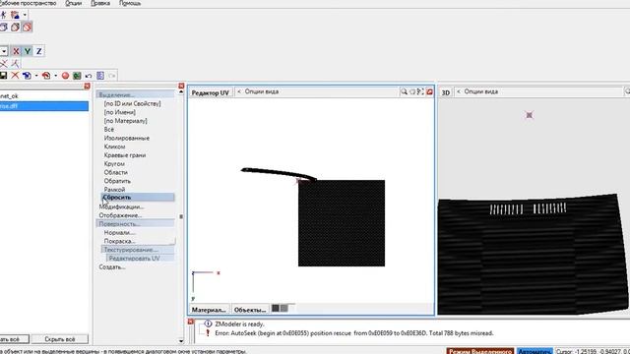Open Опции вида in UV editor
The height and width of the screenshot is (354, 630).
262,91
